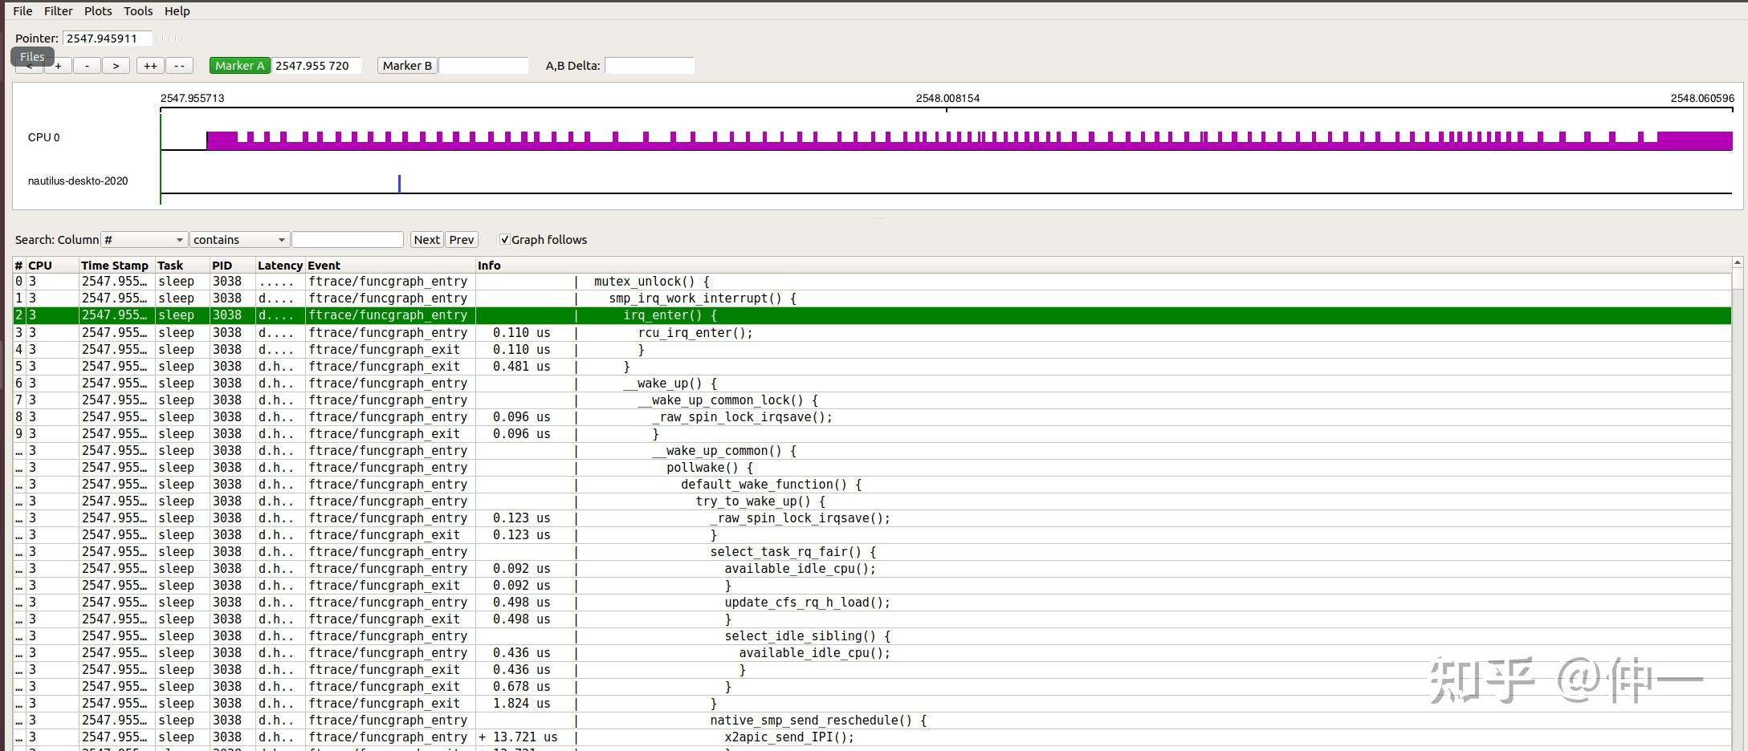Expand the "contains" match type dropdown
The image size is (1748, 751).
pos(239,240)
